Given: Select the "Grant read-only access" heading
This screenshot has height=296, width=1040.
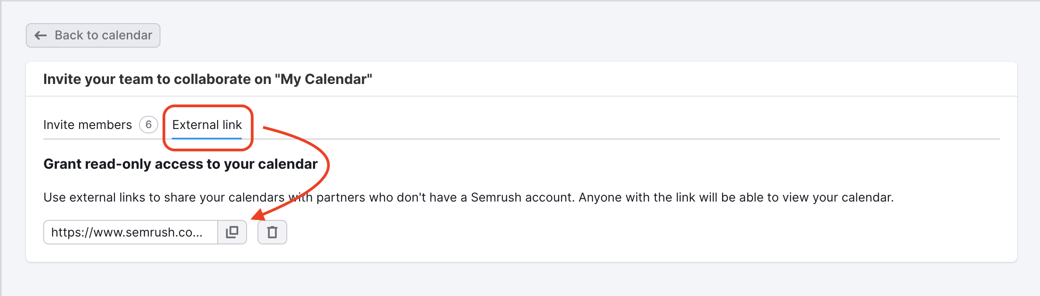Looking at the screenshot, I should click(x=181, y=164).
